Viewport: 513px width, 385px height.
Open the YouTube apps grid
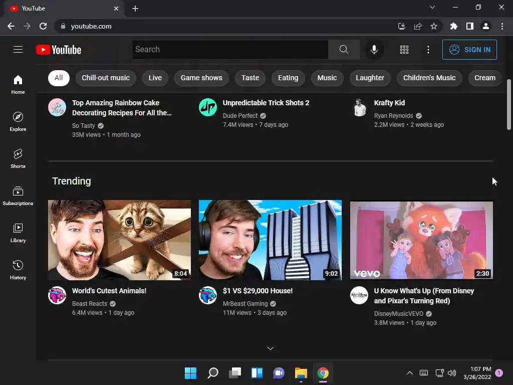[x=404, y=50]
